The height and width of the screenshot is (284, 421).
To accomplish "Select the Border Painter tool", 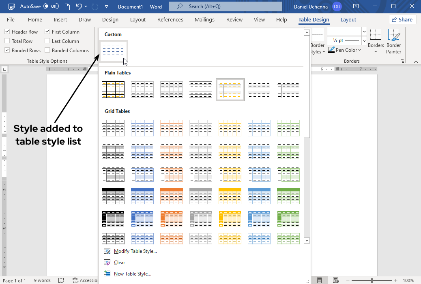I will (x=393, y=41).
